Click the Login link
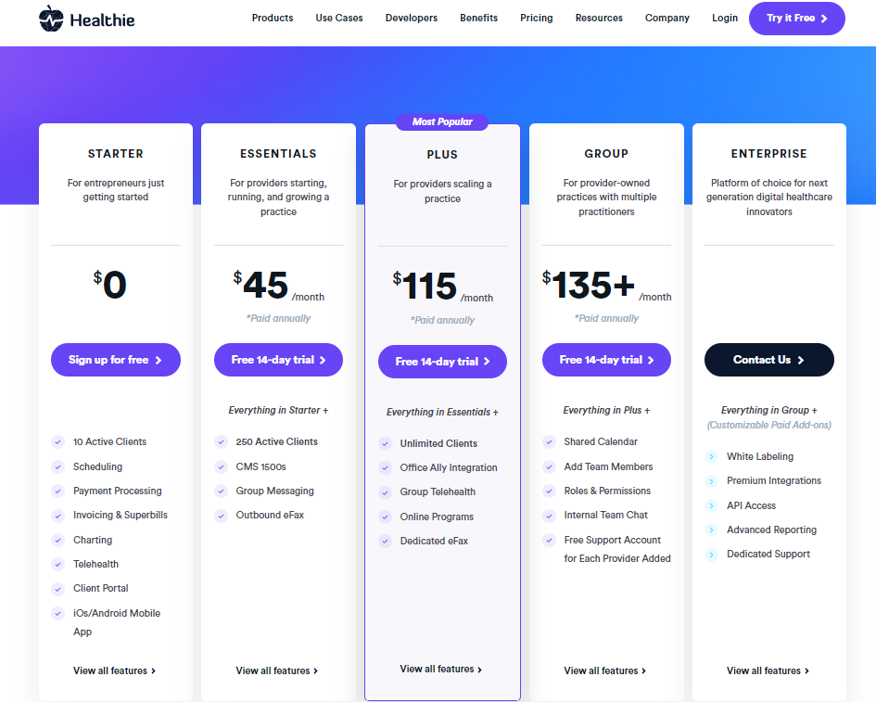 click(x=725, y=18)
